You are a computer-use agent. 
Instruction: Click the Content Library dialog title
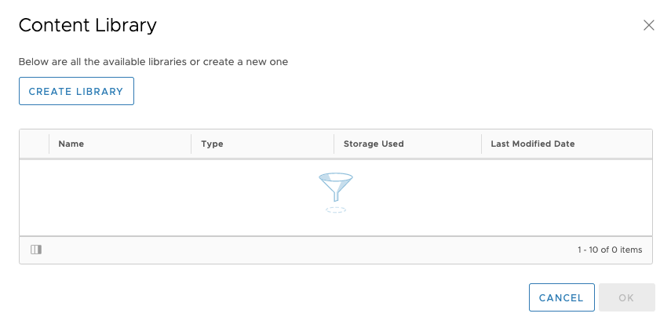88,25
